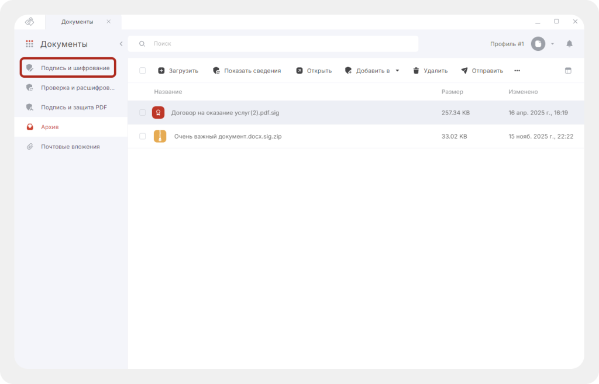Click the yellow zip archive file icon

click(160, 136)
